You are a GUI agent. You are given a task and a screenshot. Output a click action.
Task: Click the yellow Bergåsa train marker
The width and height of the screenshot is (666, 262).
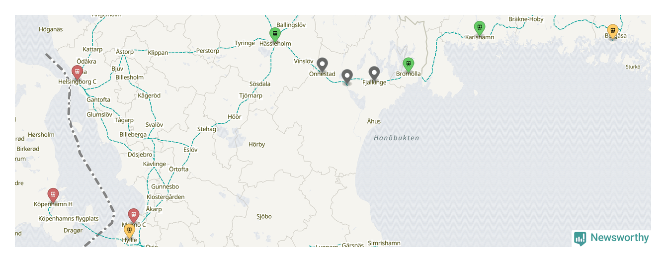click(x=613, y=32)
